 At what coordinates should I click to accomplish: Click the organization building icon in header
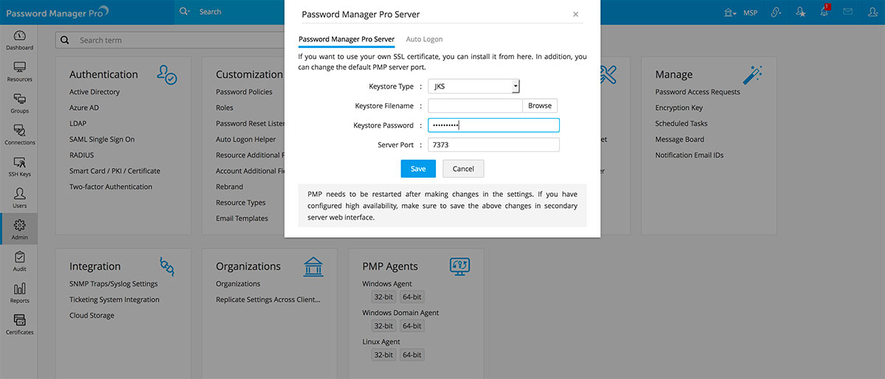click(730, 13)
